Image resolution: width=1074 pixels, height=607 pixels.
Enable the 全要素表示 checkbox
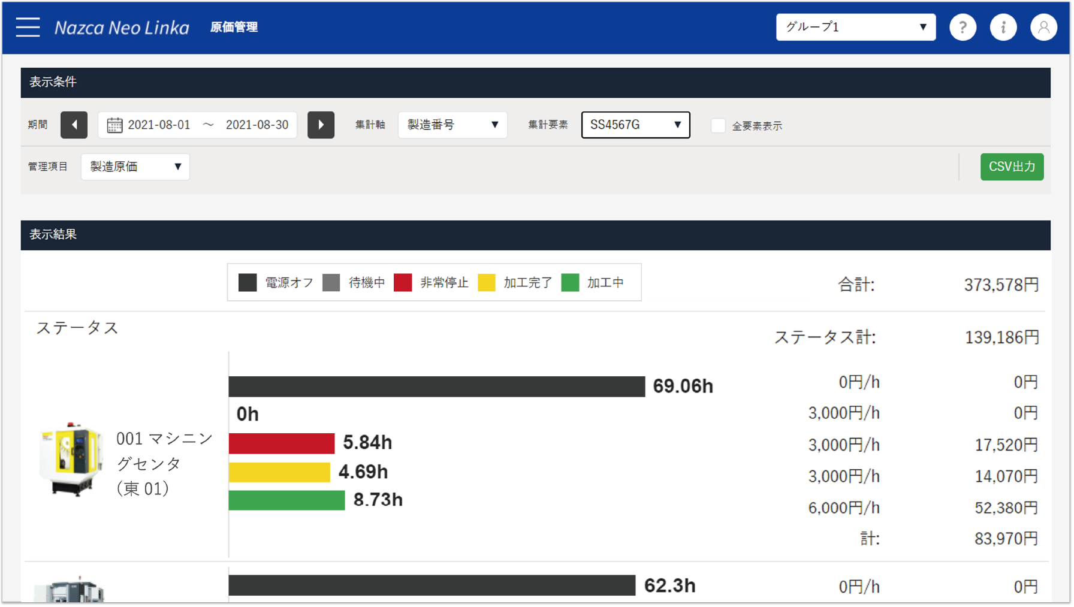pyautogui.click(x=718, y=125)
